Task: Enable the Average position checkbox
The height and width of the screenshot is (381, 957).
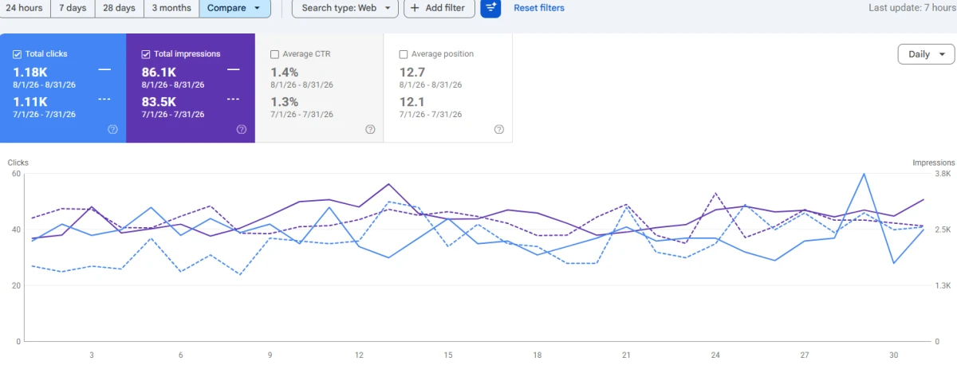Action: 404,54
